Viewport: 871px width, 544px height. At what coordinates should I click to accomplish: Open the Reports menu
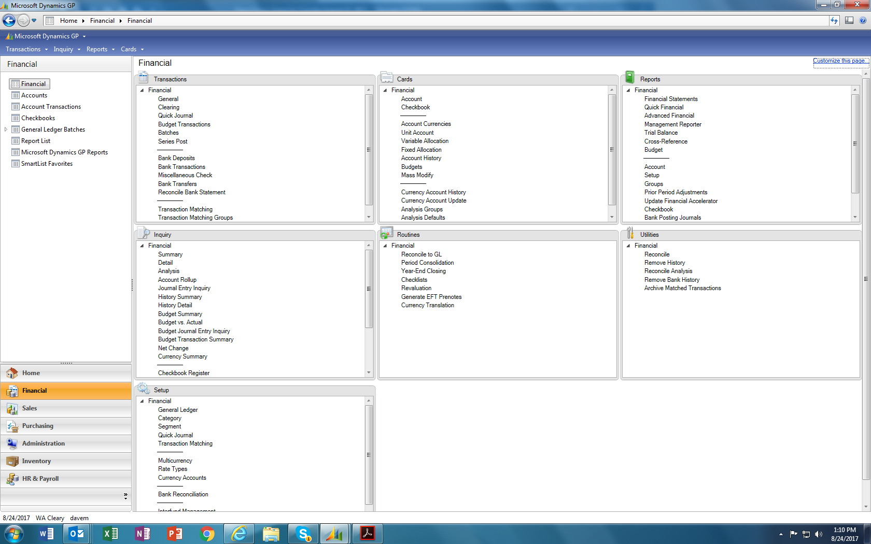pos(101,49)
